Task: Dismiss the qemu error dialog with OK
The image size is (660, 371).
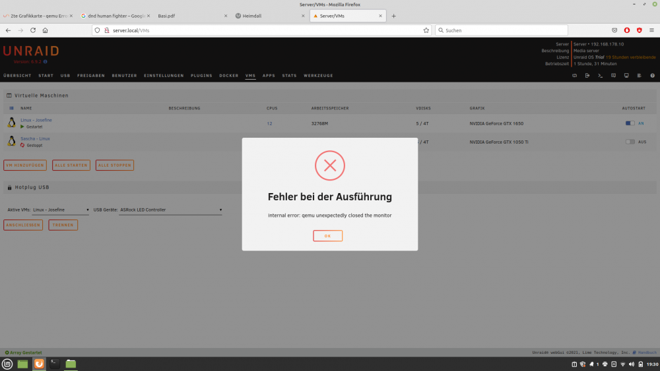Action: [x=327, y=236]
